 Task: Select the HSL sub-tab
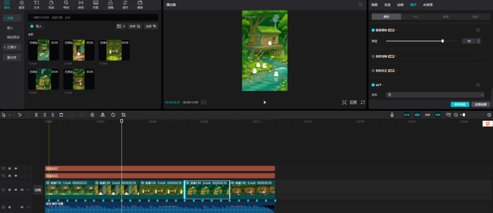pyautogui.click(x=416, y=16)
